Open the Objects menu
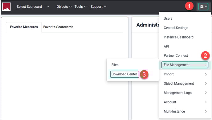 [x=64, y=6]
